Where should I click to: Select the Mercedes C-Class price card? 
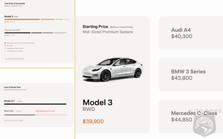[191, 116]
